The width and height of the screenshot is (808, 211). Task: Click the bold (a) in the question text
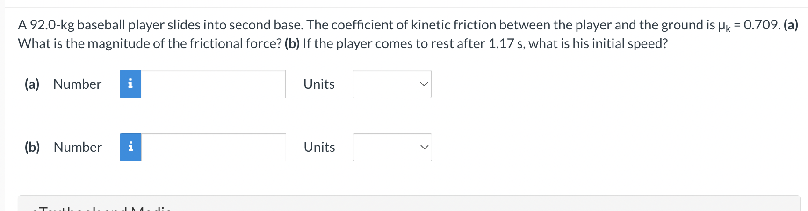(x=791, y=25)
